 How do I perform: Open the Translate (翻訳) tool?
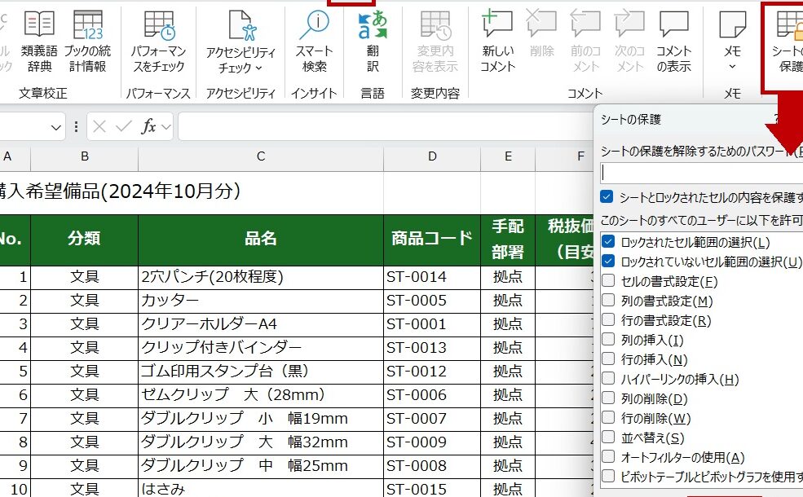[373, 42]
